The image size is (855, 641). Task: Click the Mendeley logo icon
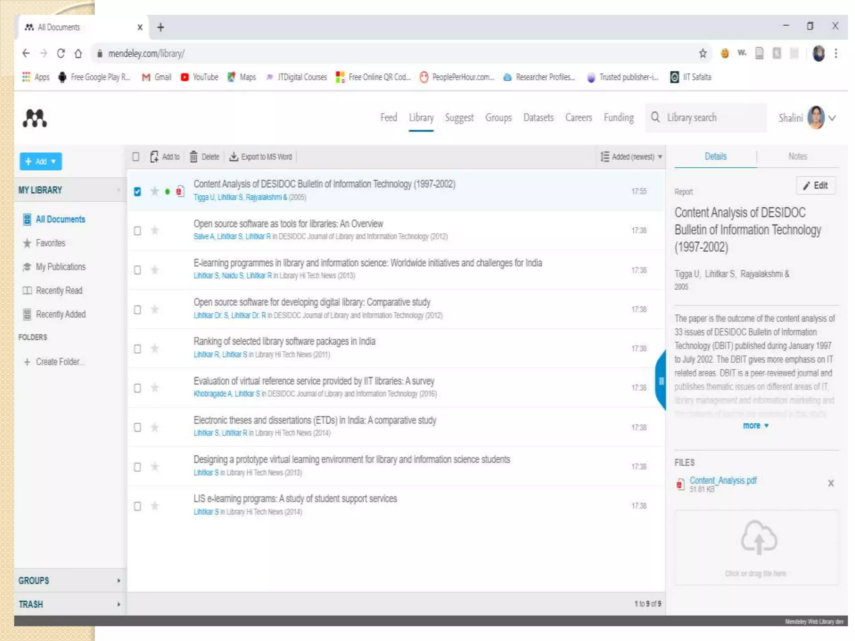click(x=35, y=118)
